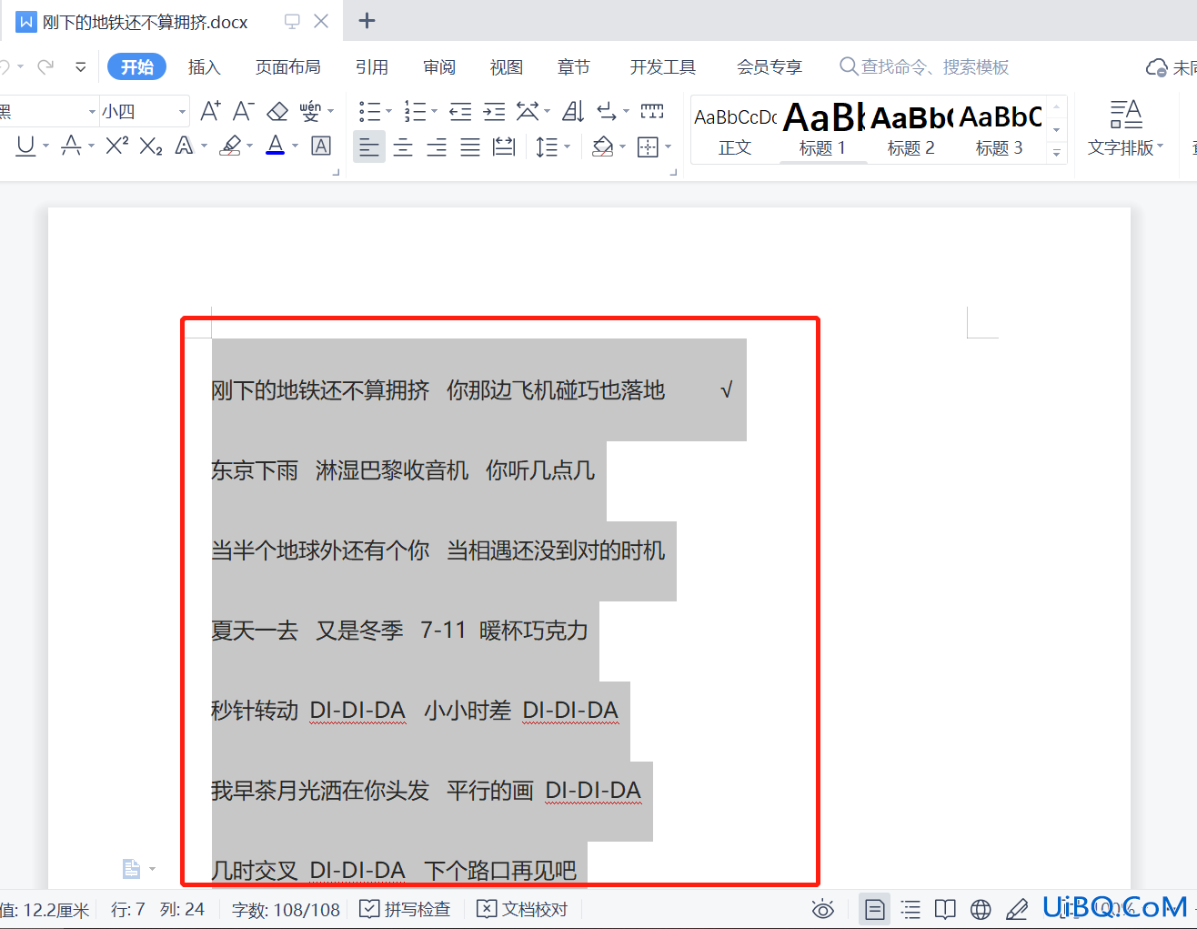Apply borders to paragraph

(648, 146)
